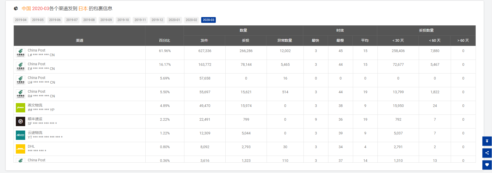Viewport: 492px width, 173px height.
Task: Click the 中国 link in the title
Action: coord(26,9)
